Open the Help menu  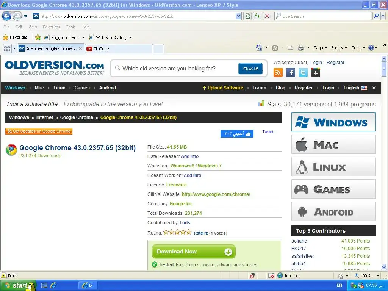(85, 27)
